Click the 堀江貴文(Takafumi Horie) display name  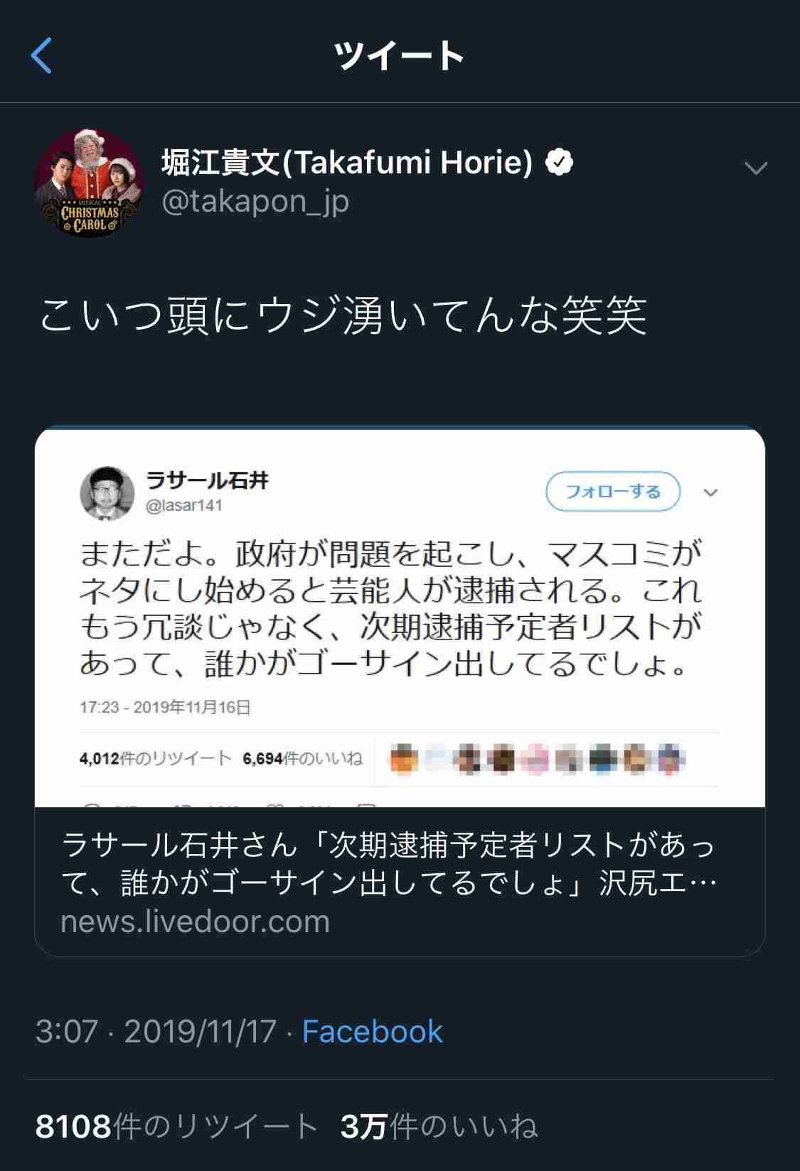pyautogui.click(x=347, y=163)
